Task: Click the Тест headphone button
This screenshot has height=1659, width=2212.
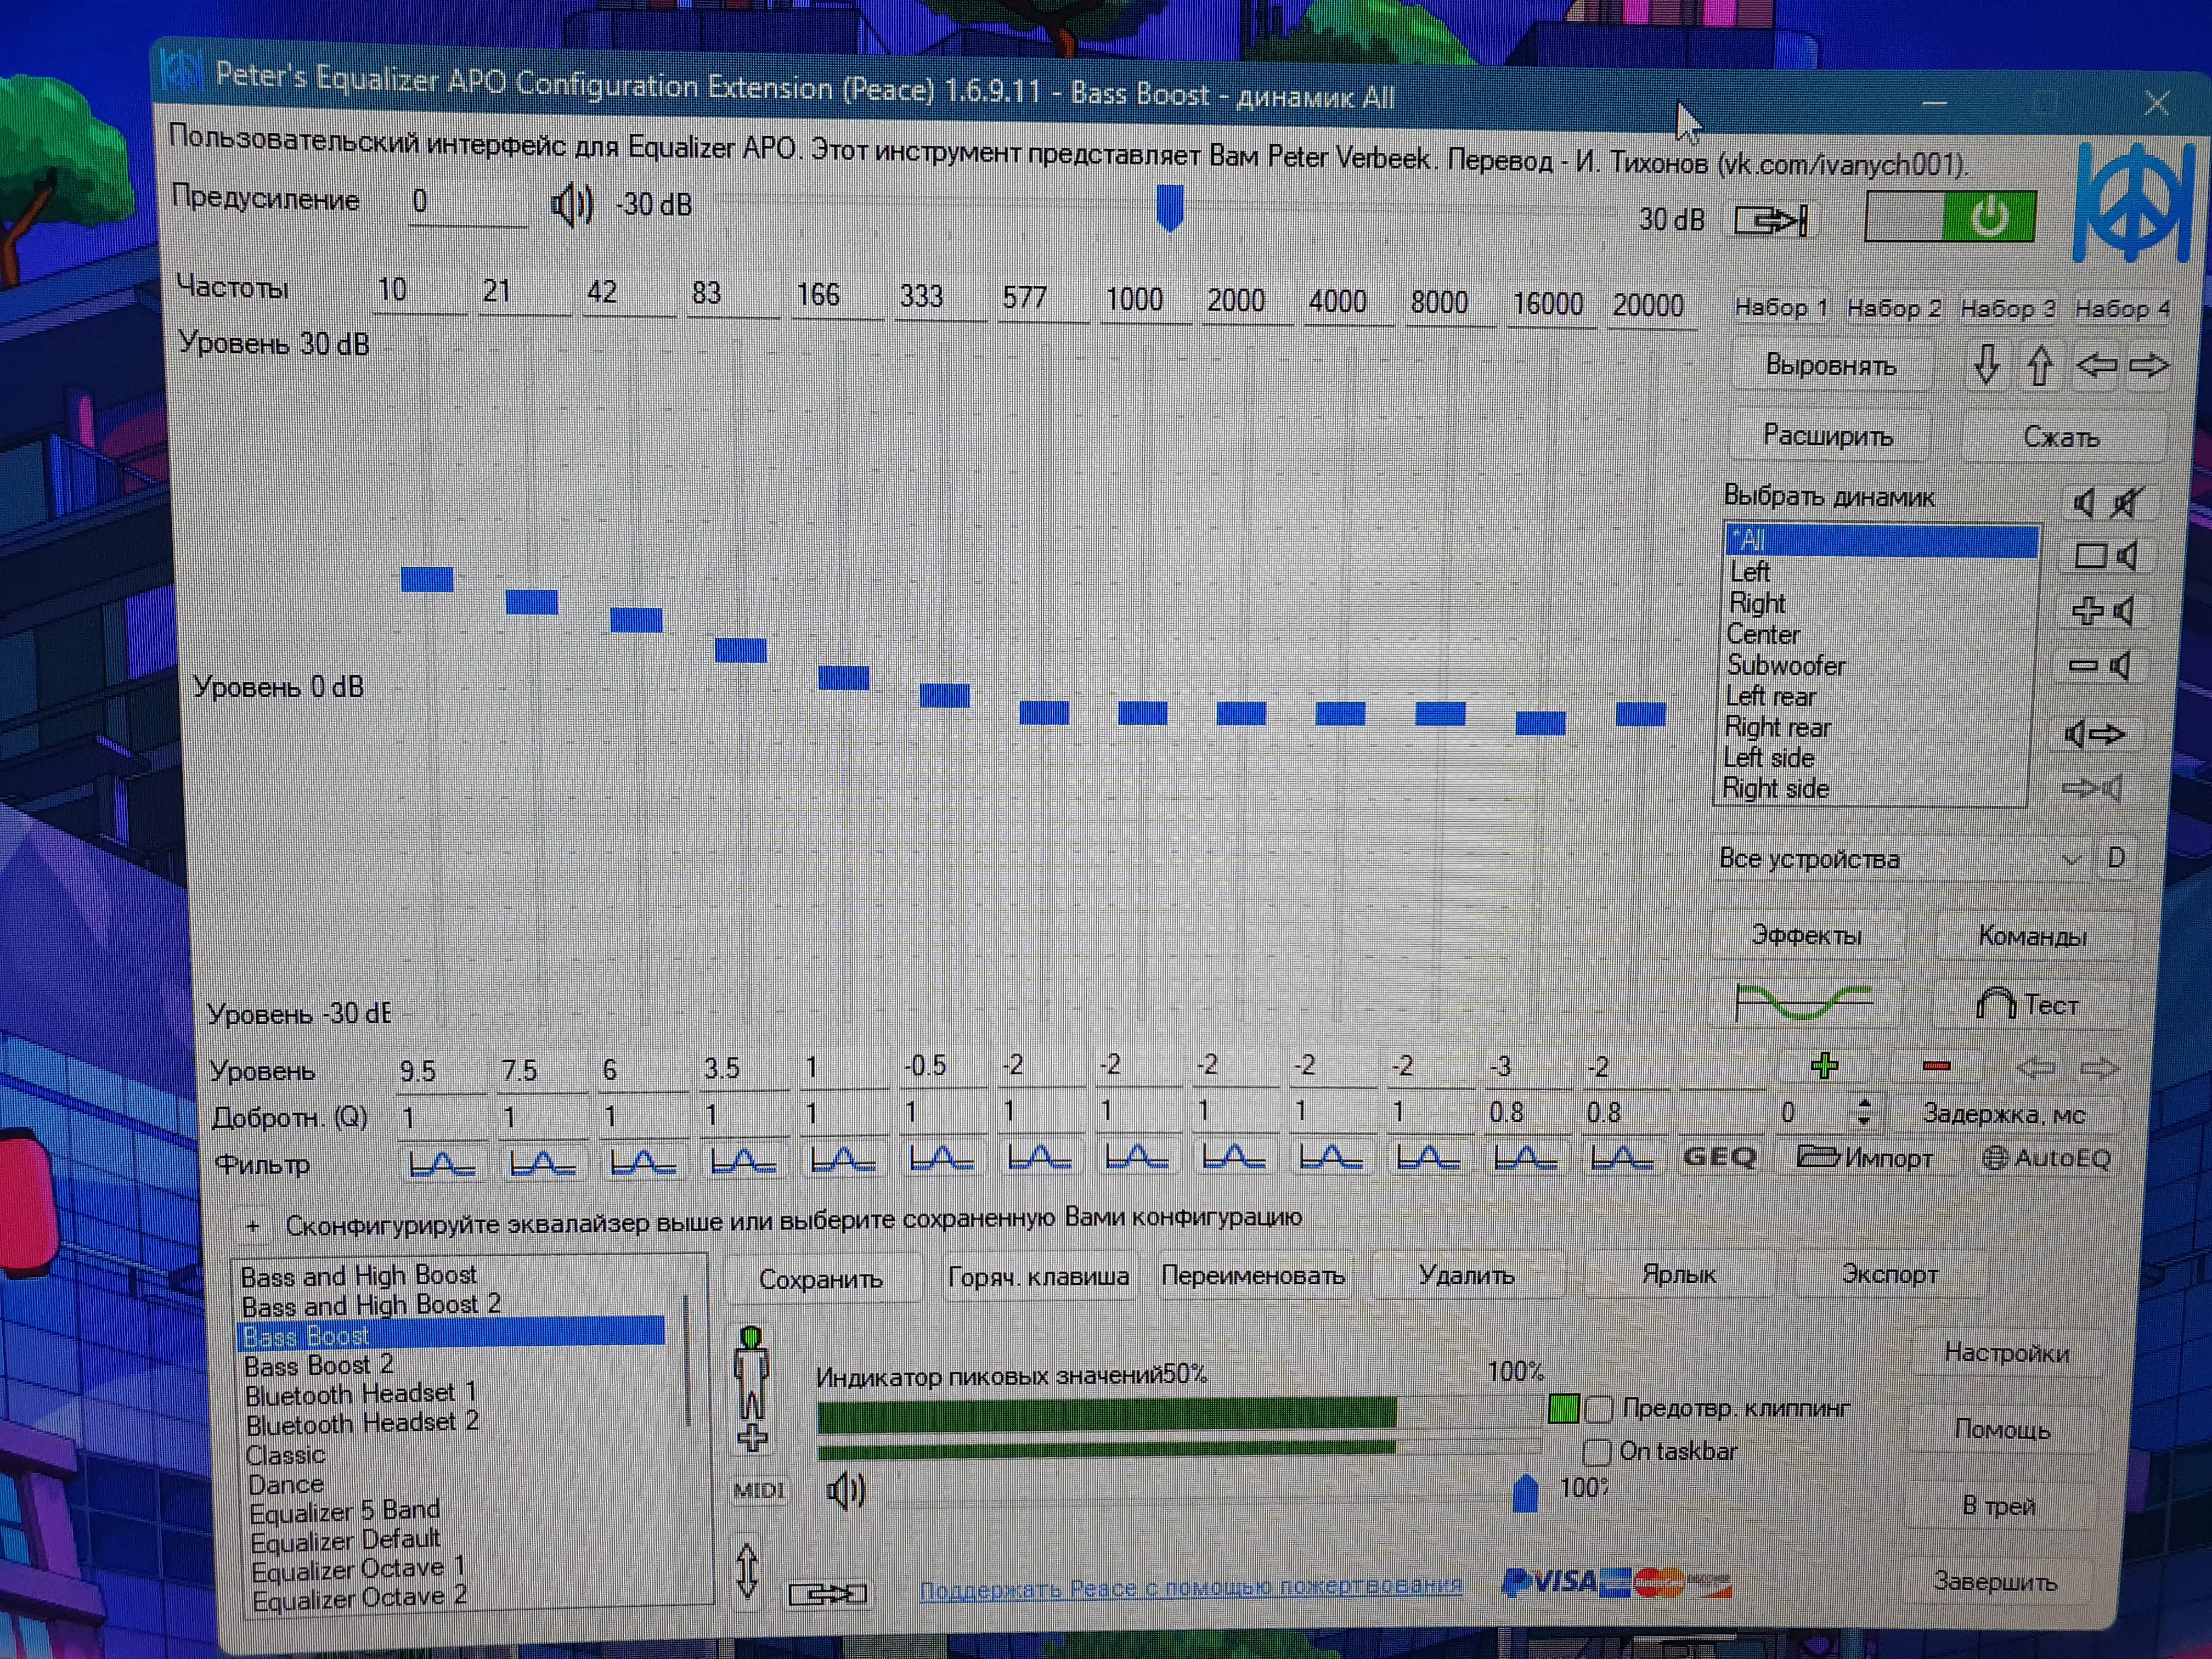Action: [2030, 1004]
